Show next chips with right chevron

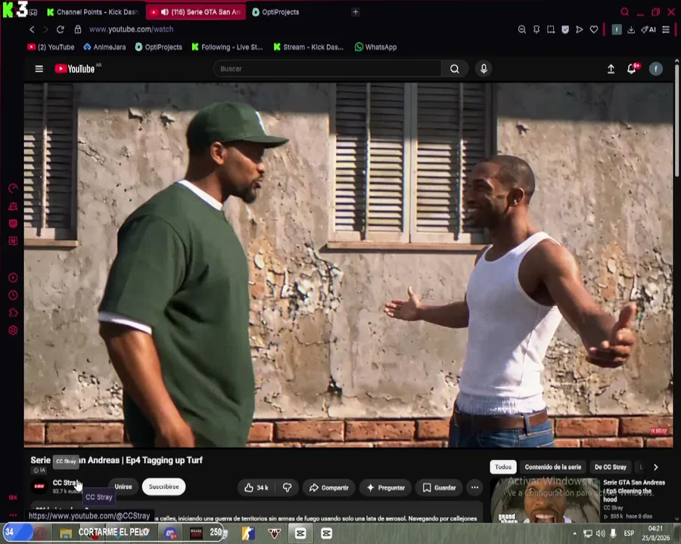(x=656, y=467)
